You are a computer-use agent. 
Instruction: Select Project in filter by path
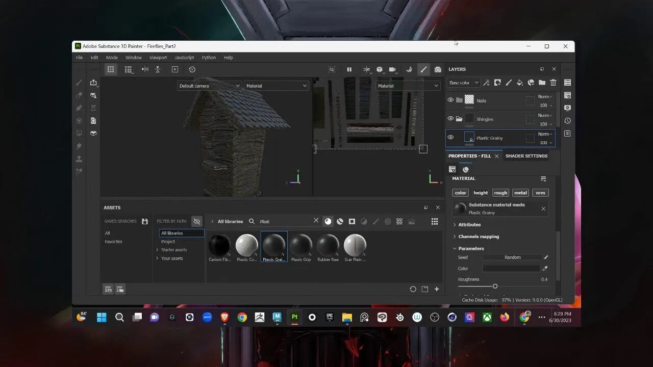[168, 242]
